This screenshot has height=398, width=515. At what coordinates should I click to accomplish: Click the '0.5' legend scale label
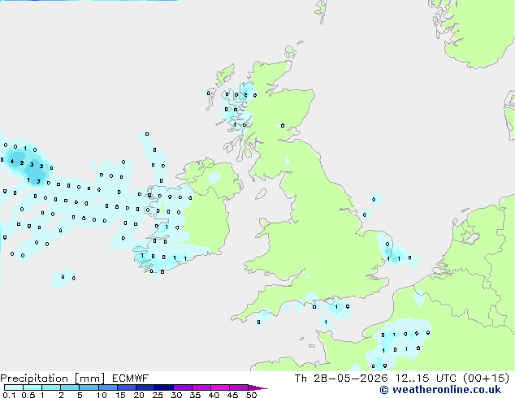28,395
